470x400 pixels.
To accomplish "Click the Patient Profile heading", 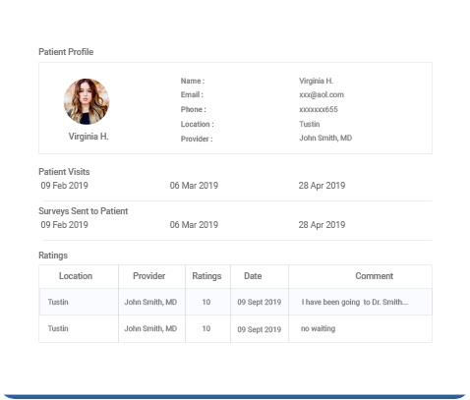I will (66, 52).
